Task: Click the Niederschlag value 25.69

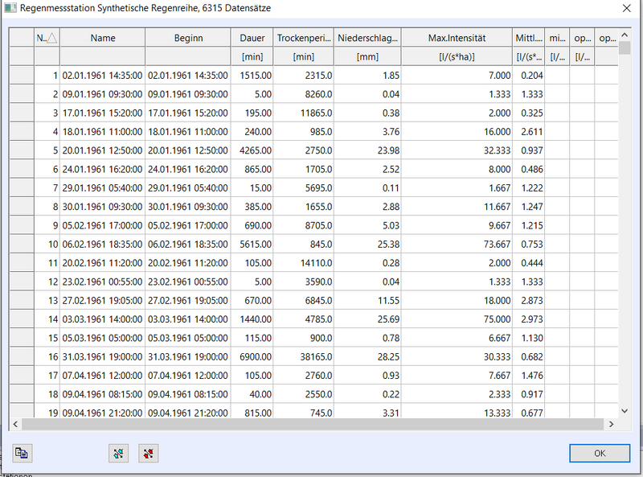Action: [367, 319]
